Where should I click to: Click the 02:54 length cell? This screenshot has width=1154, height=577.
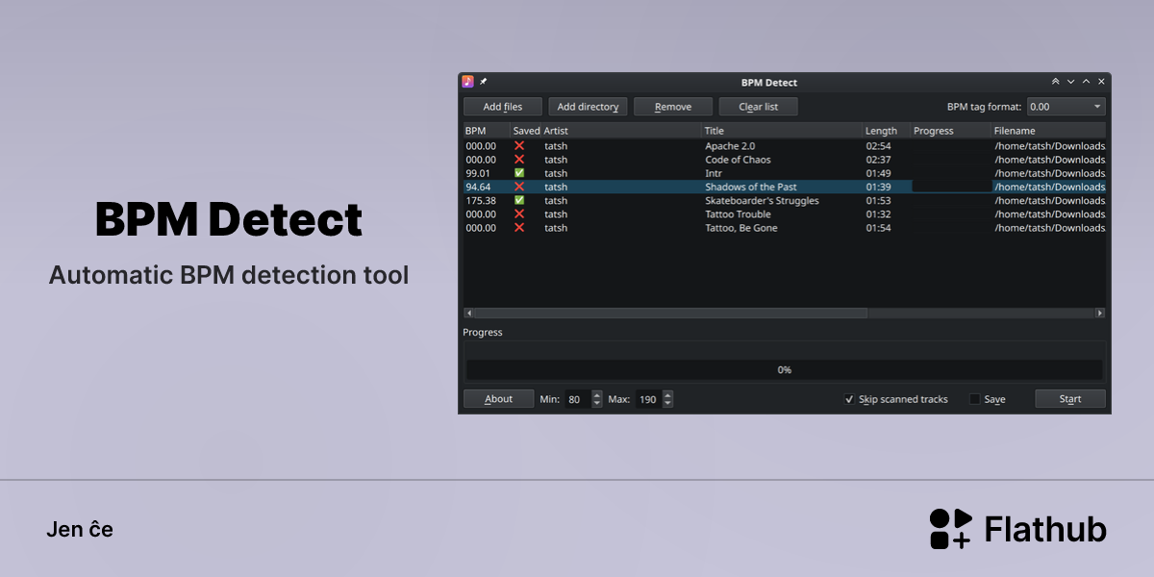[x=878, y=146]
